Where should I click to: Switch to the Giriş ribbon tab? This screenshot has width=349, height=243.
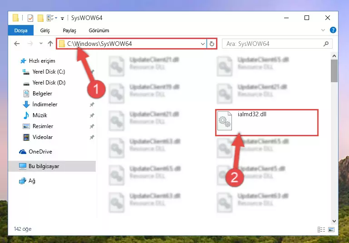point(45,30)
